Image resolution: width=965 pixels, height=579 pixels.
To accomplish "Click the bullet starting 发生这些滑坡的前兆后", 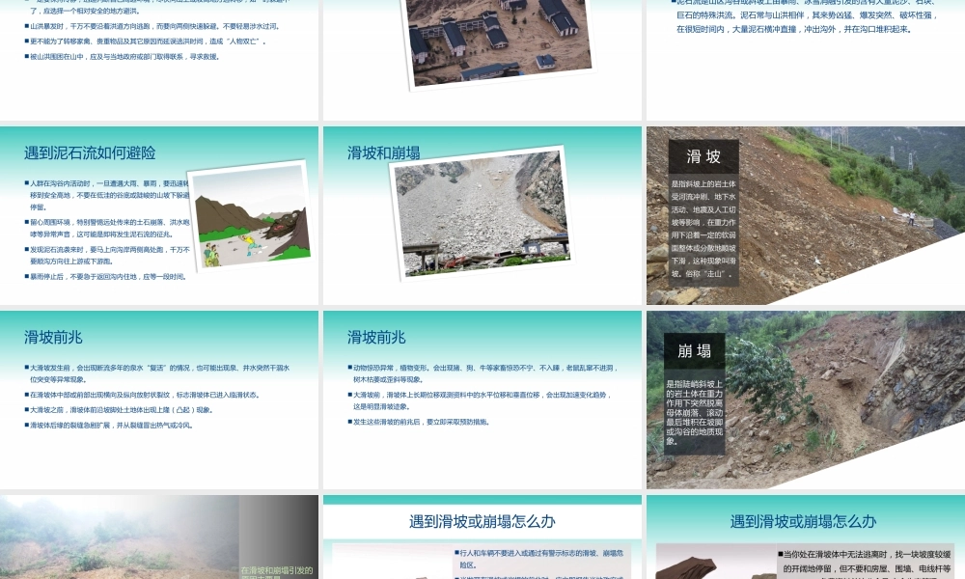I will [419, 422].
